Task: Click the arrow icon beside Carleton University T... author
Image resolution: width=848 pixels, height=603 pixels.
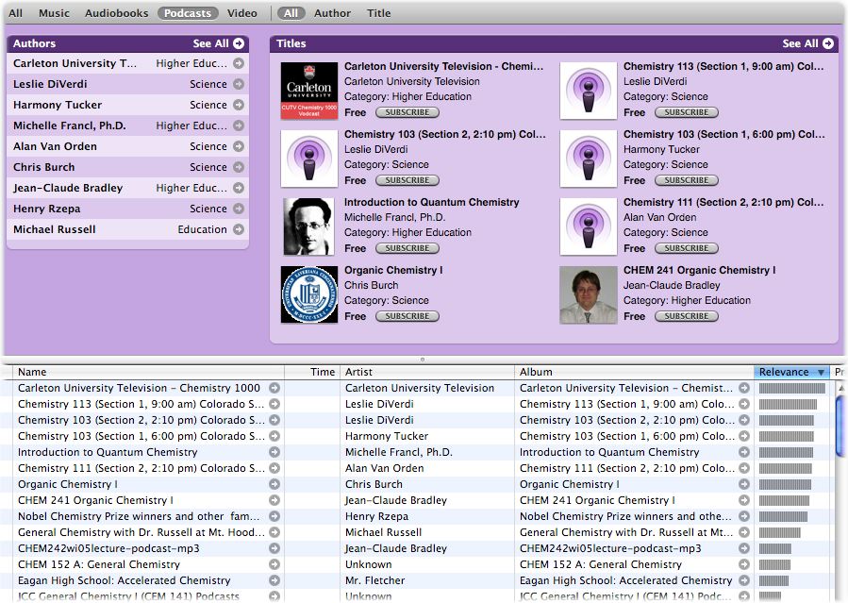Action: coord(239,64)
